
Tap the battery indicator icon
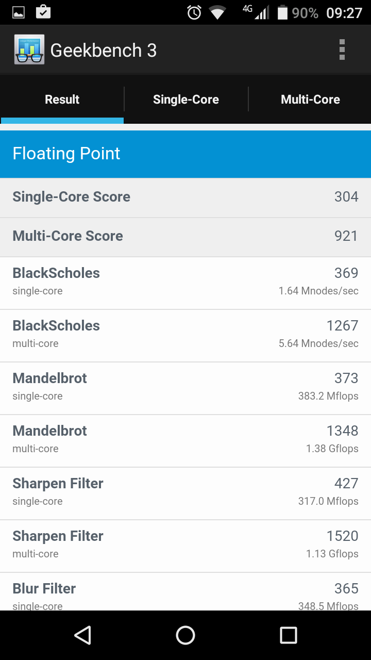(282, 12)
